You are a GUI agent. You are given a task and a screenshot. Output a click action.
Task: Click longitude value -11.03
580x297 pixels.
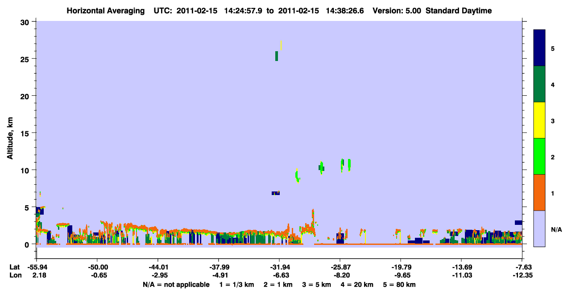pyautogui.click(x=461, y=276)
